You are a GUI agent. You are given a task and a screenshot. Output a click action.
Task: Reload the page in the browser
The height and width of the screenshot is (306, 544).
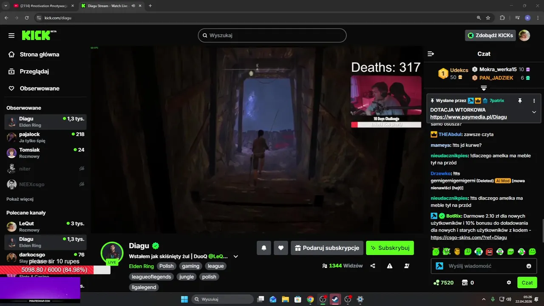[x=27, y=18]
